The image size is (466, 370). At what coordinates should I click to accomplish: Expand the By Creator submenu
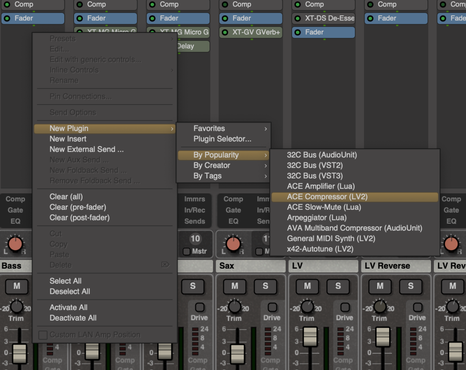(x=224, y=165)
